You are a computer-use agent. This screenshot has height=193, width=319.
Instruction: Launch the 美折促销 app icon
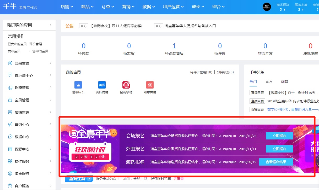(x=102, y=85)
